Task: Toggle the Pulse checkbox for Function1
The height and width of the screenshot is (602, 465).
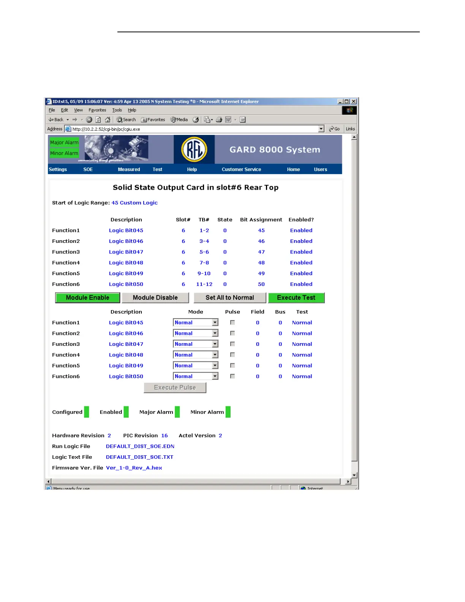Action: coord(232,322)
